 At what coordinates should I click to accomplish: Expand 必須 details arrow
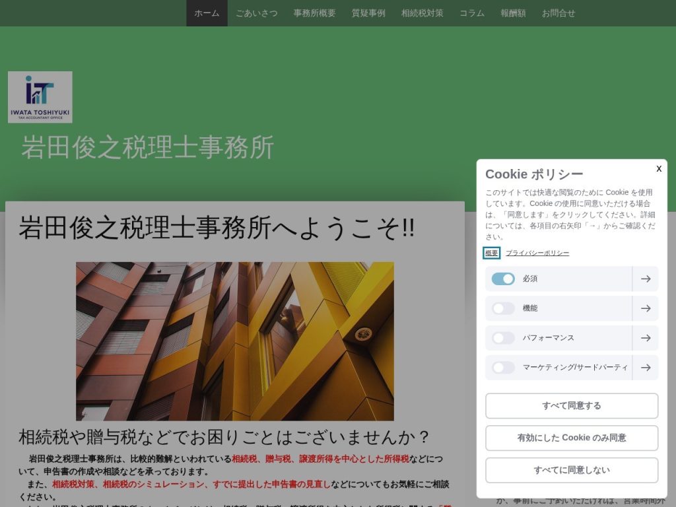click(646, 279)
